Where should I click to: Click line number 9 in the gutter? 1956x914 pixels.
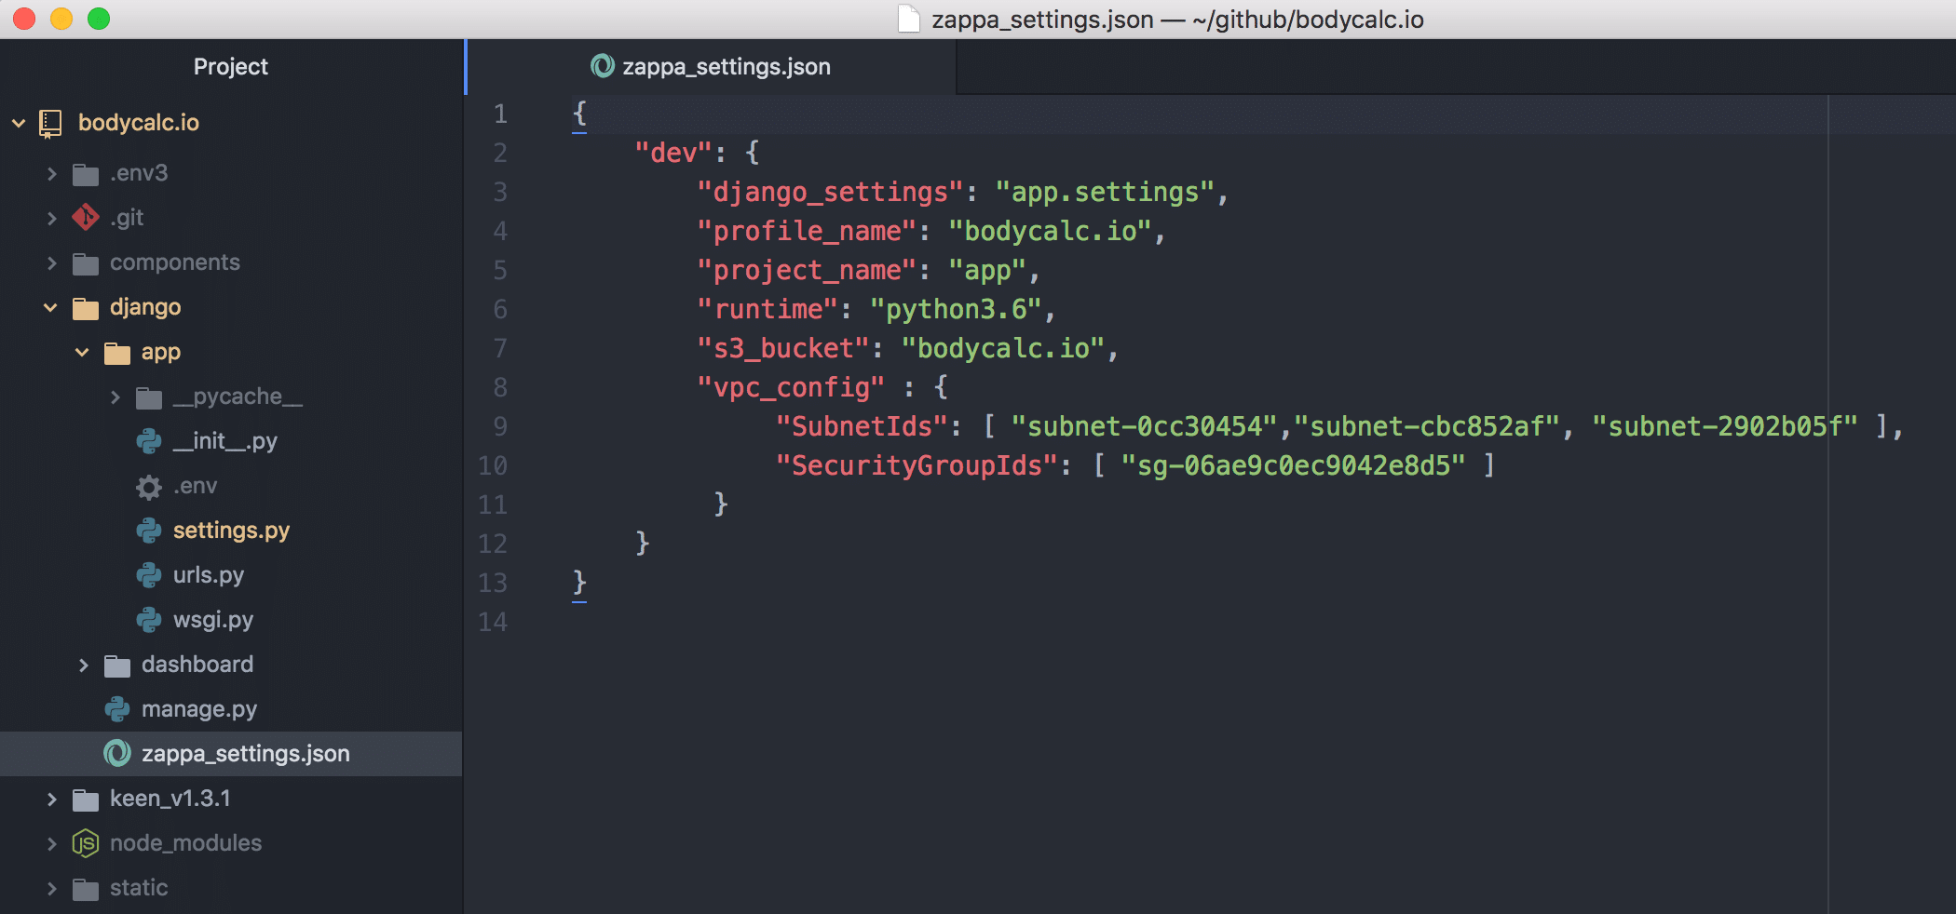[x=500, y=426]
